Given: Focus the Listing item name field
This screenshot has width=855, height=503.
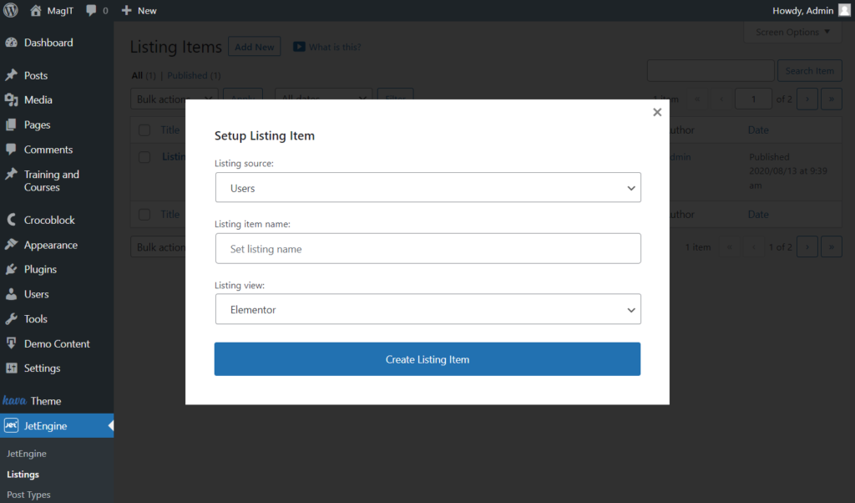Looking at the screenshot, I should click(428, 249).
